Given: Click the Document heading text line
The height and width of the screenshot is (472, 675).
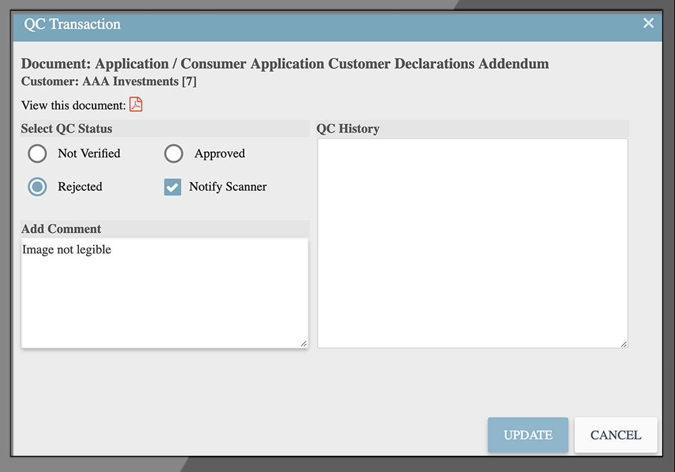Looking at the screenshot, I should pyautogui.click(x=285, y=64).
